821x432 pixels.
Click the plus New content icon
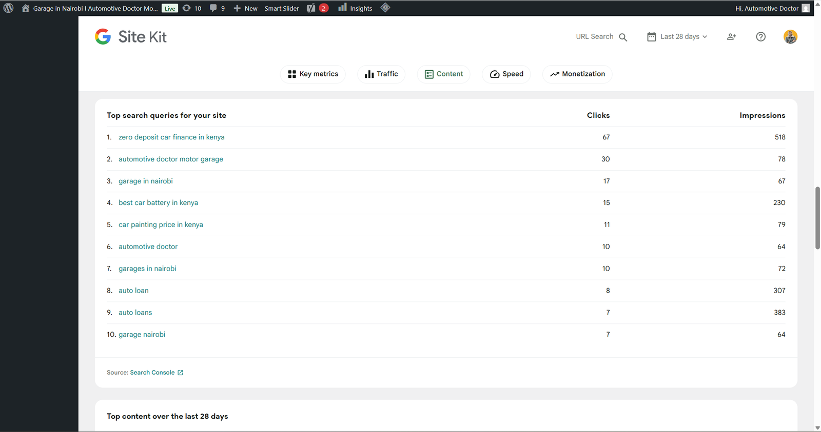(237, 8)
